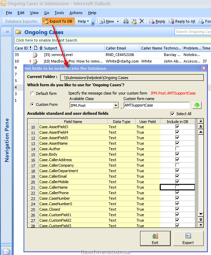Open the Available Class dropdown
This screenshot has width=211, height=255.
pyautogui.click(x=116, y=106)
